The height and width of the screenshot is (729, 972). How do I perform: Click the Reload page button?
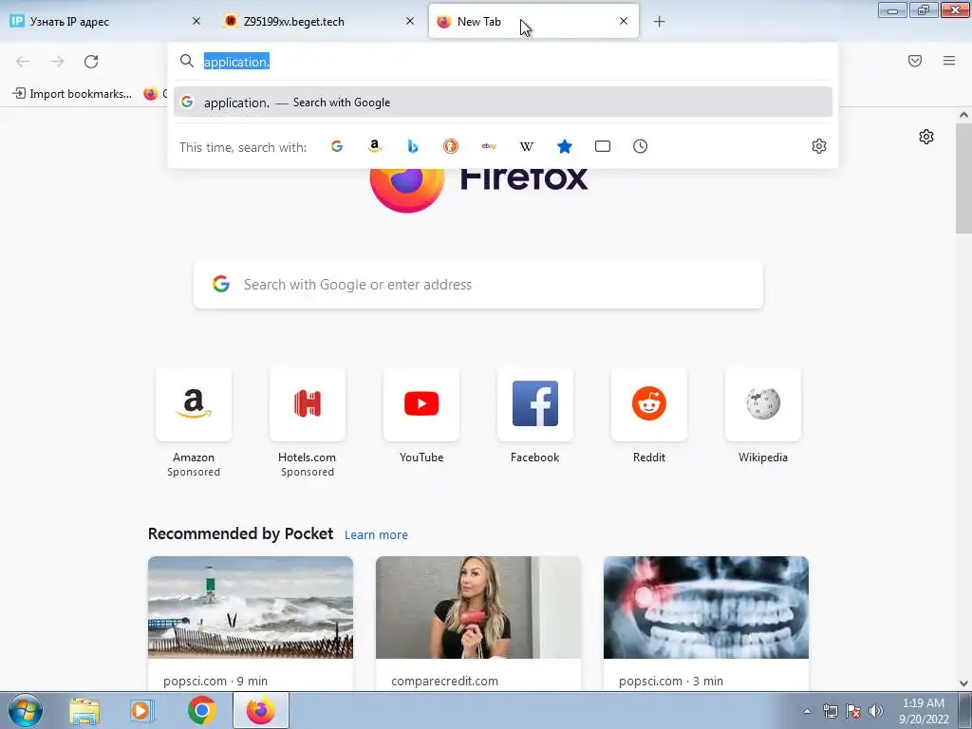coord(91,62)
